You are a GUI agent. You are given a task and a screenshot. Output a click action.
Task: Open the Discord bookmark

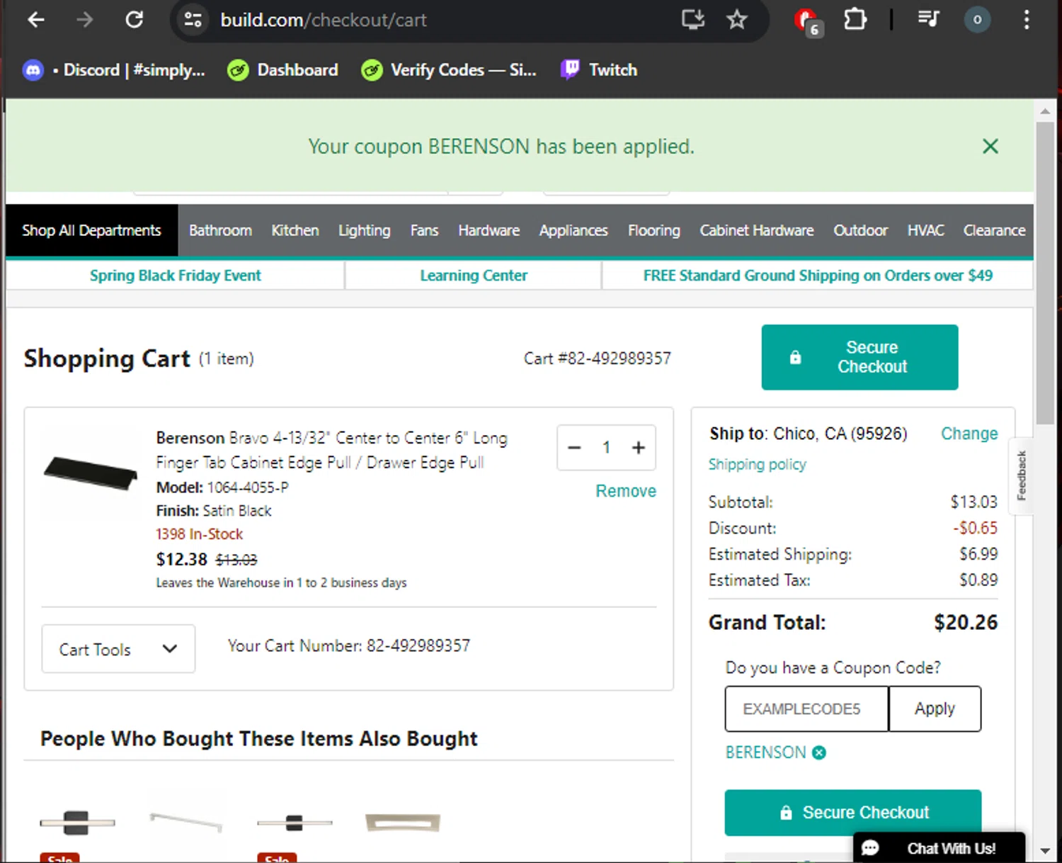(114, 70)
